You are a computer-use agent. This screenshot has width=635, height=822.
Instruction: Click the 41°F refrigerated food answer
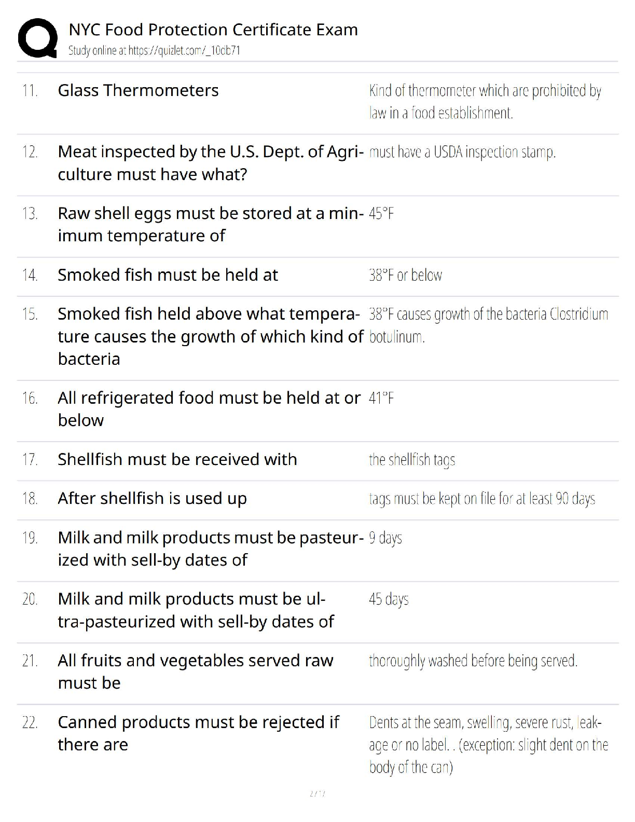click(381, 398)
